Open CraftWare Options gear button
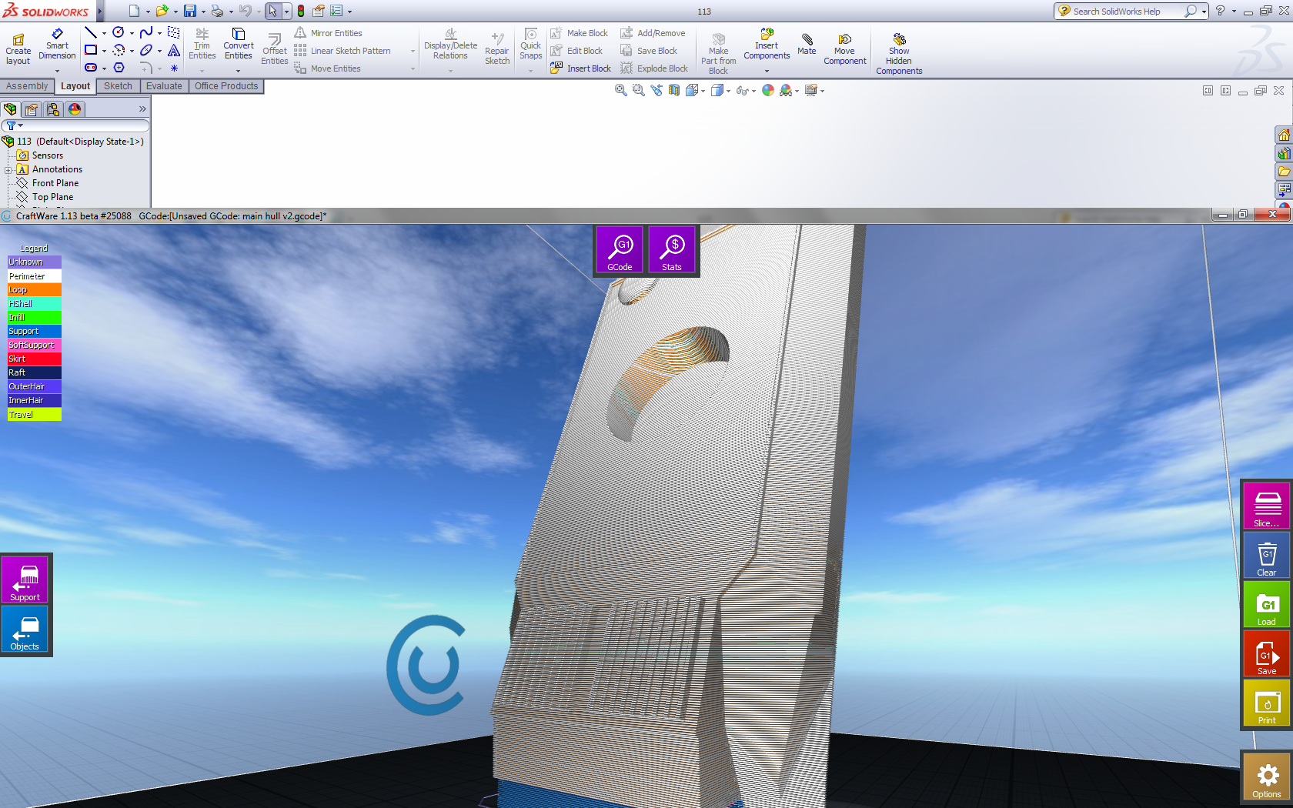The width and height of the screenshot is (1293, 808). pyautogui.click(x=1267, y=776)
